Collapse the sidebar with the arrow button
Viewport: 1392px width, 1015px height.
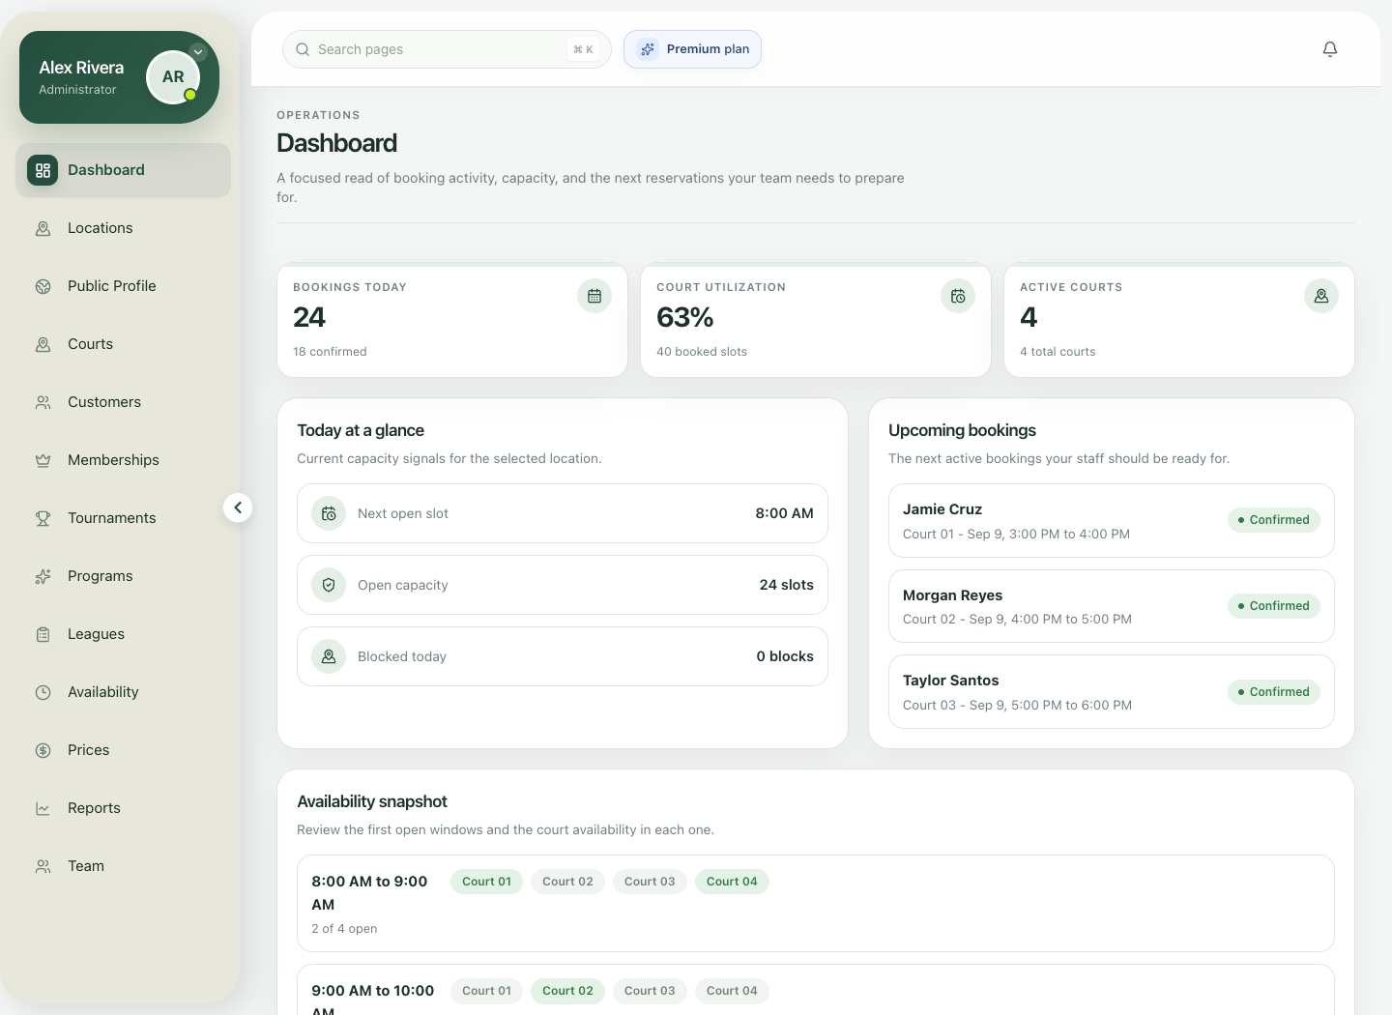[238, 507]
